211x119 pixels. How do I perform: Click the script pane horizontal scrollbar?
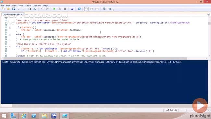tap(105, 58)
